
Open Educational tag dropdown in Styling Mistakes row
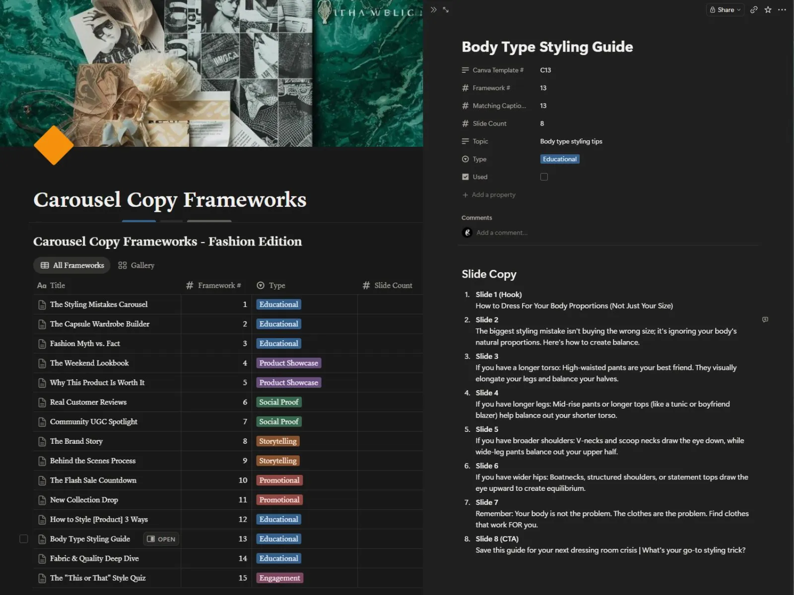(x=279, y=304)
